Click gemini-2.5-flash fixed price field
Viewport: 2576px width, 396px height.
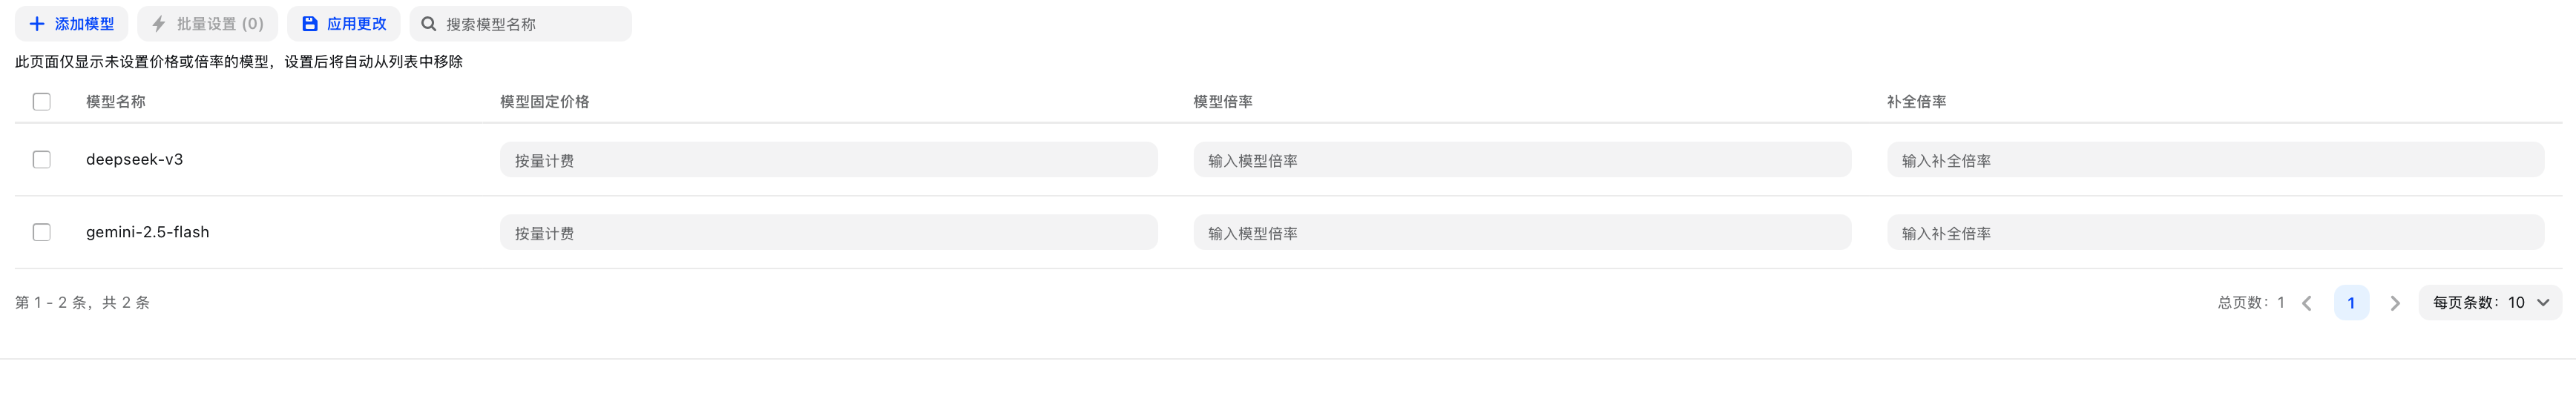coord(828,233)
